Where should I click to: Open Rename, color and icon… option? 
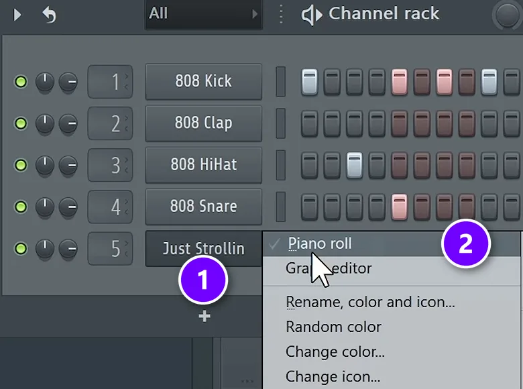392,302
